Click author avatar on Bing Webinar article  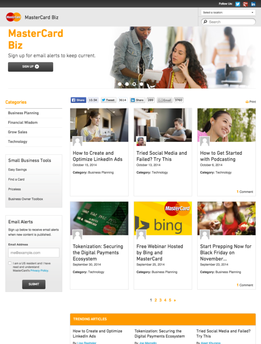pos(141,235)
